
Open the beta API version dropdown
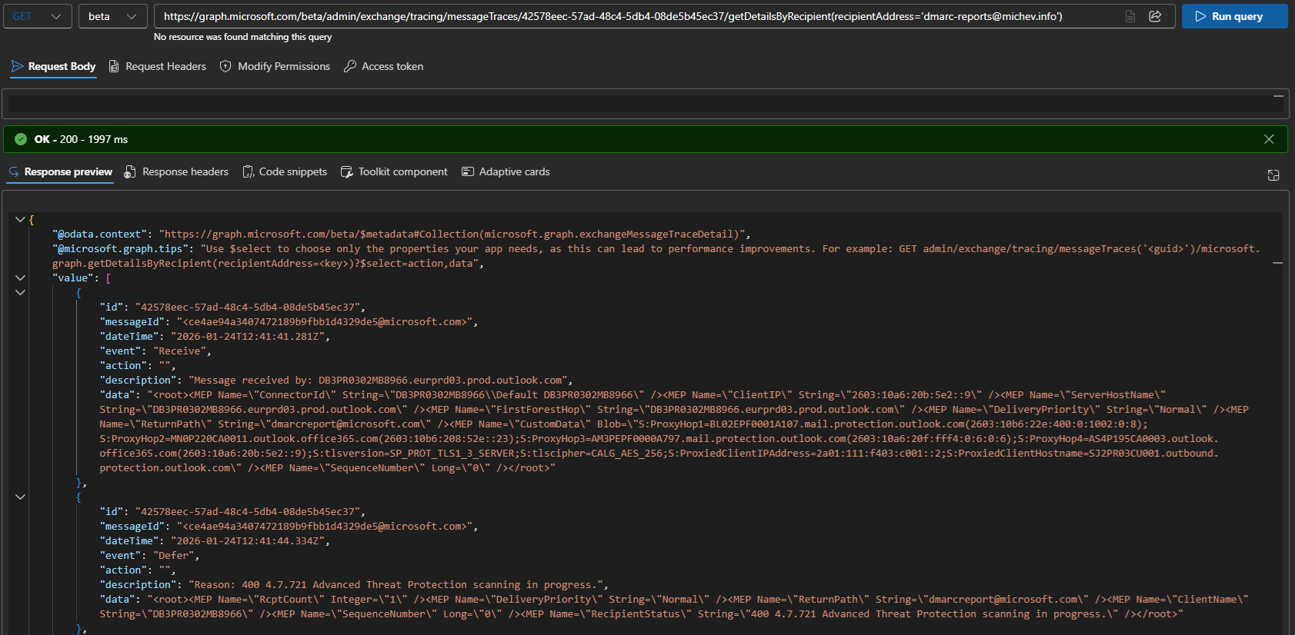(112, 16)
